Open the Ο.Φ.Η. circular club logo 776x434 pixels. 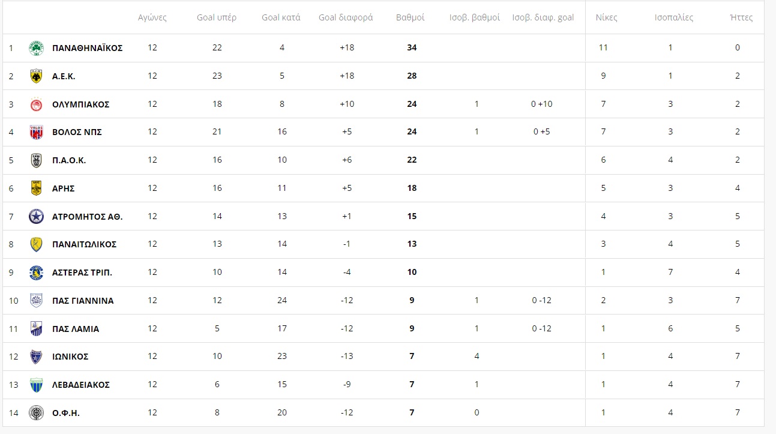coord(37,413)
